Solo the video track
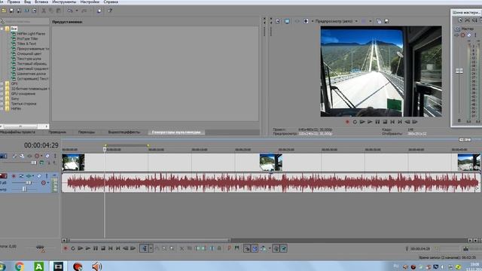 pyautogui.click(x=55, y=156)
